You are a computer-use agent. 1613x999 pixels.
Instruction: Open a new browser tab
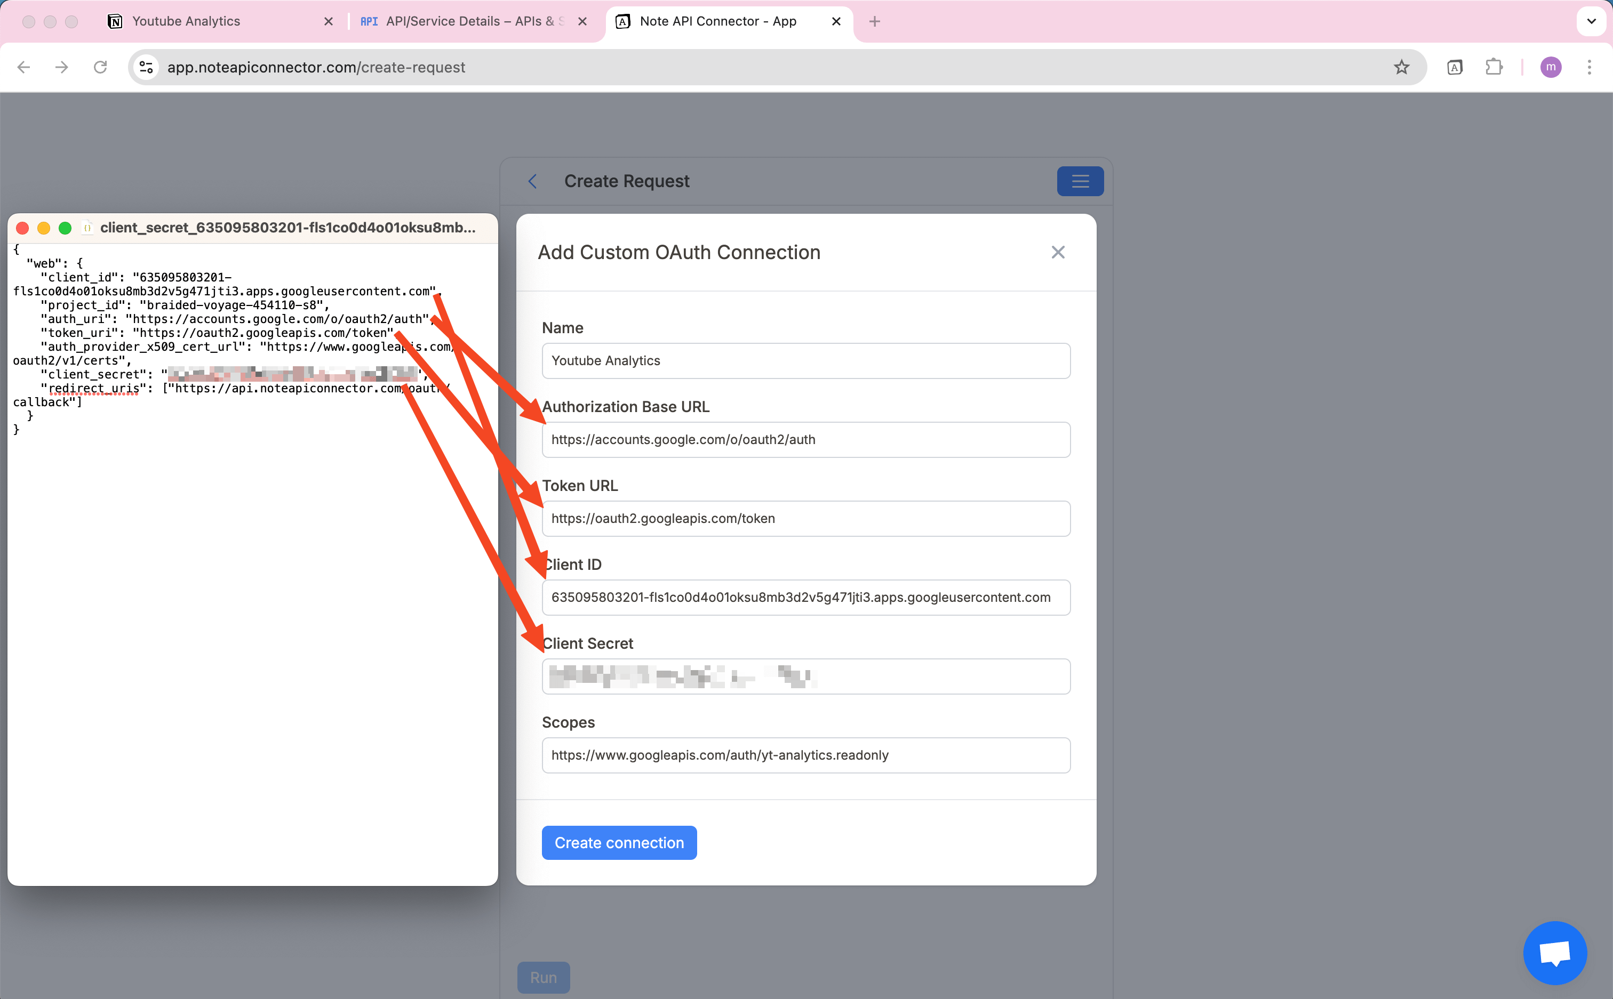coord(874,21)
